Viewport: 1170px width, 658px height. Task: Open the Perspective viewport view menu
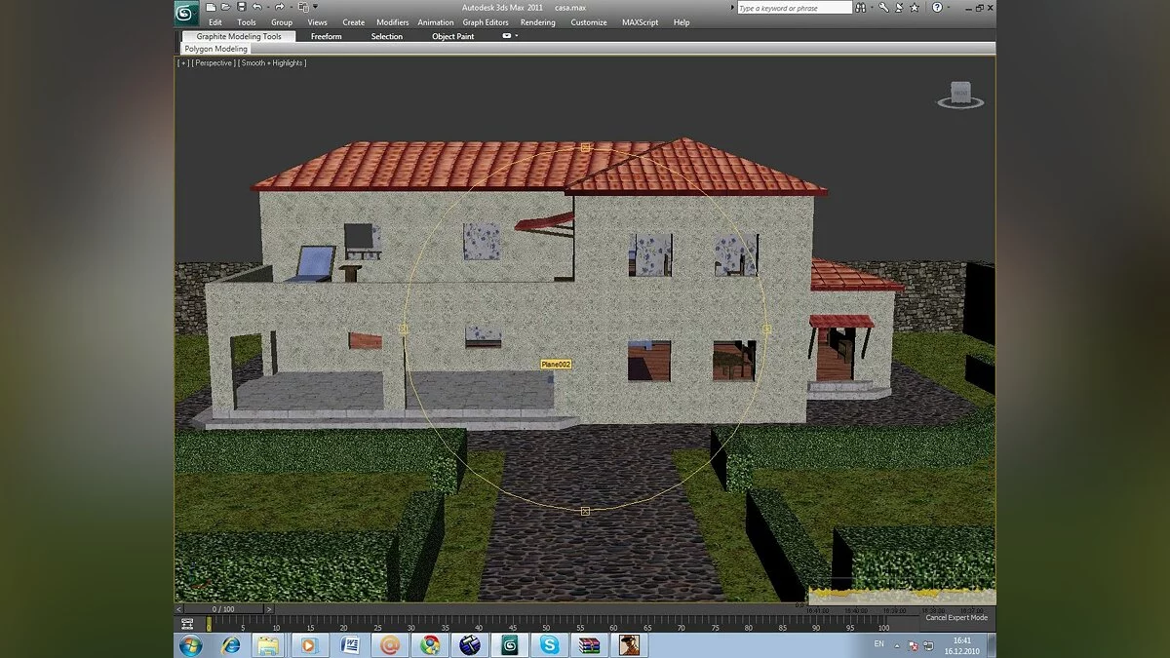(x=213, y=63)
